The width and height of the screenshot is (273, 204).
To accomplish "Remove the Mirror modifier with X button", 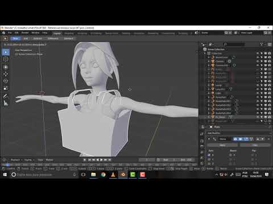I will [268, 139].
